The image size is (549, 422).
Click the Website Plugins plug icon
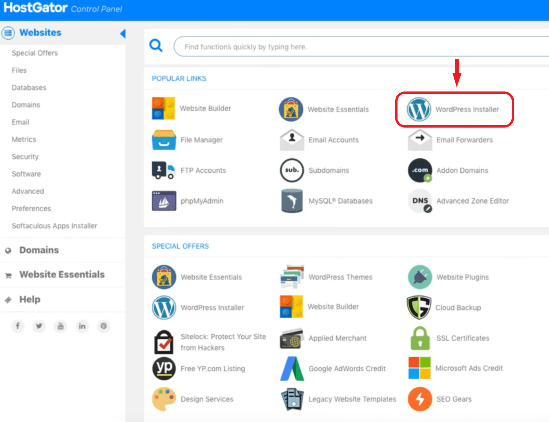click(420, 277)
